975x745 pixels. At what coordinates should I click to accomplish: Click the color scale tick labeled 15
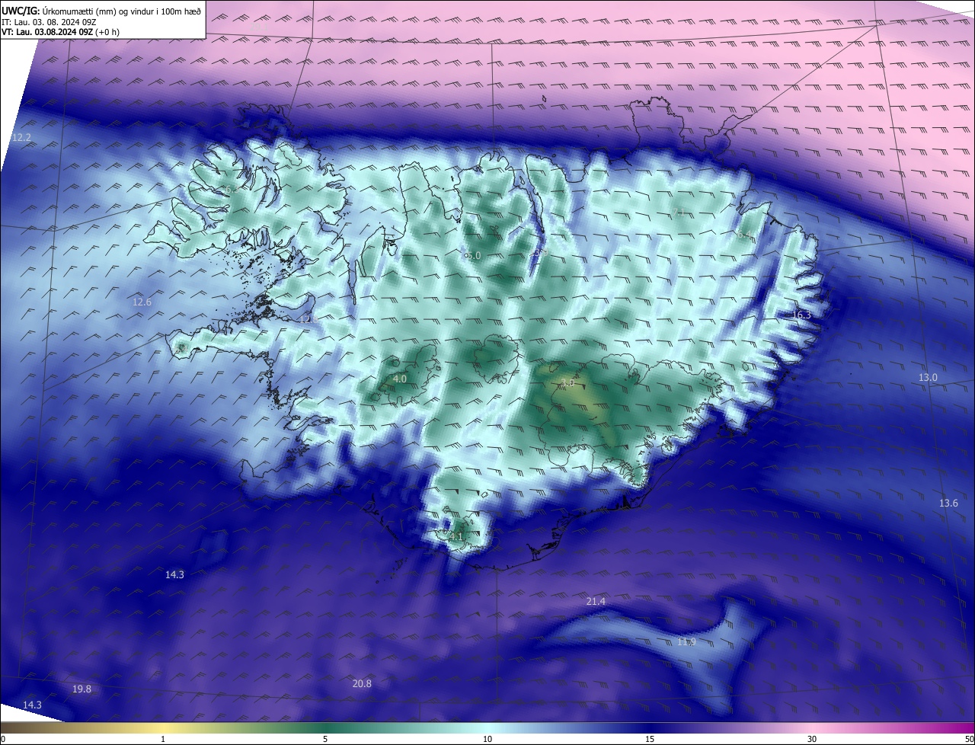click(x=650, y=740)
